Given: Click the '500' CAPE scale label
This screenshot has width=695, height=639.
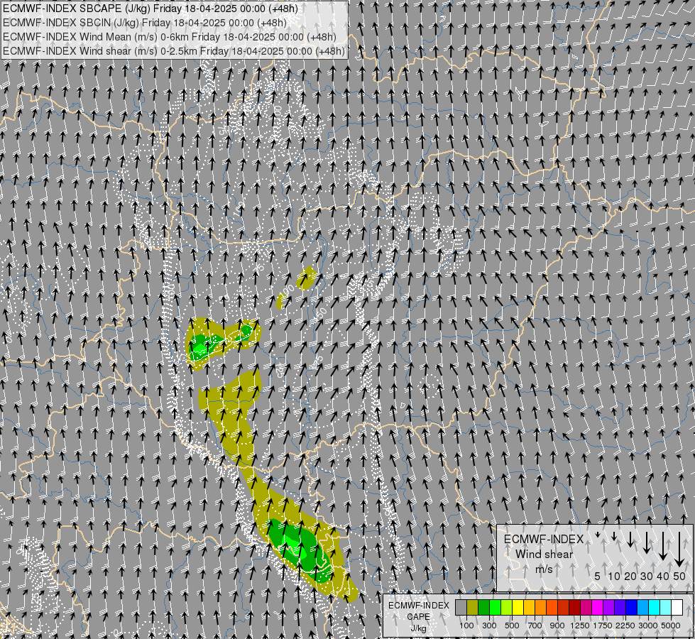Looking at the screenshot, I should tap(512, 626).
